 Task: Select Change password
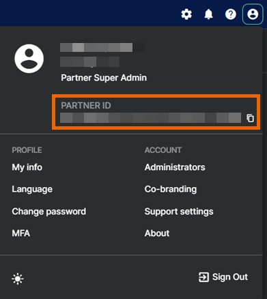(x=49, y=212)
